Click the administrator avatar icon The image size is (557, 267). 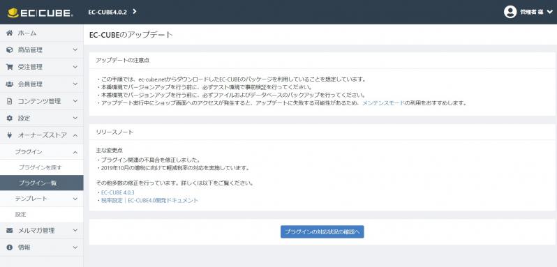(510, 12)
